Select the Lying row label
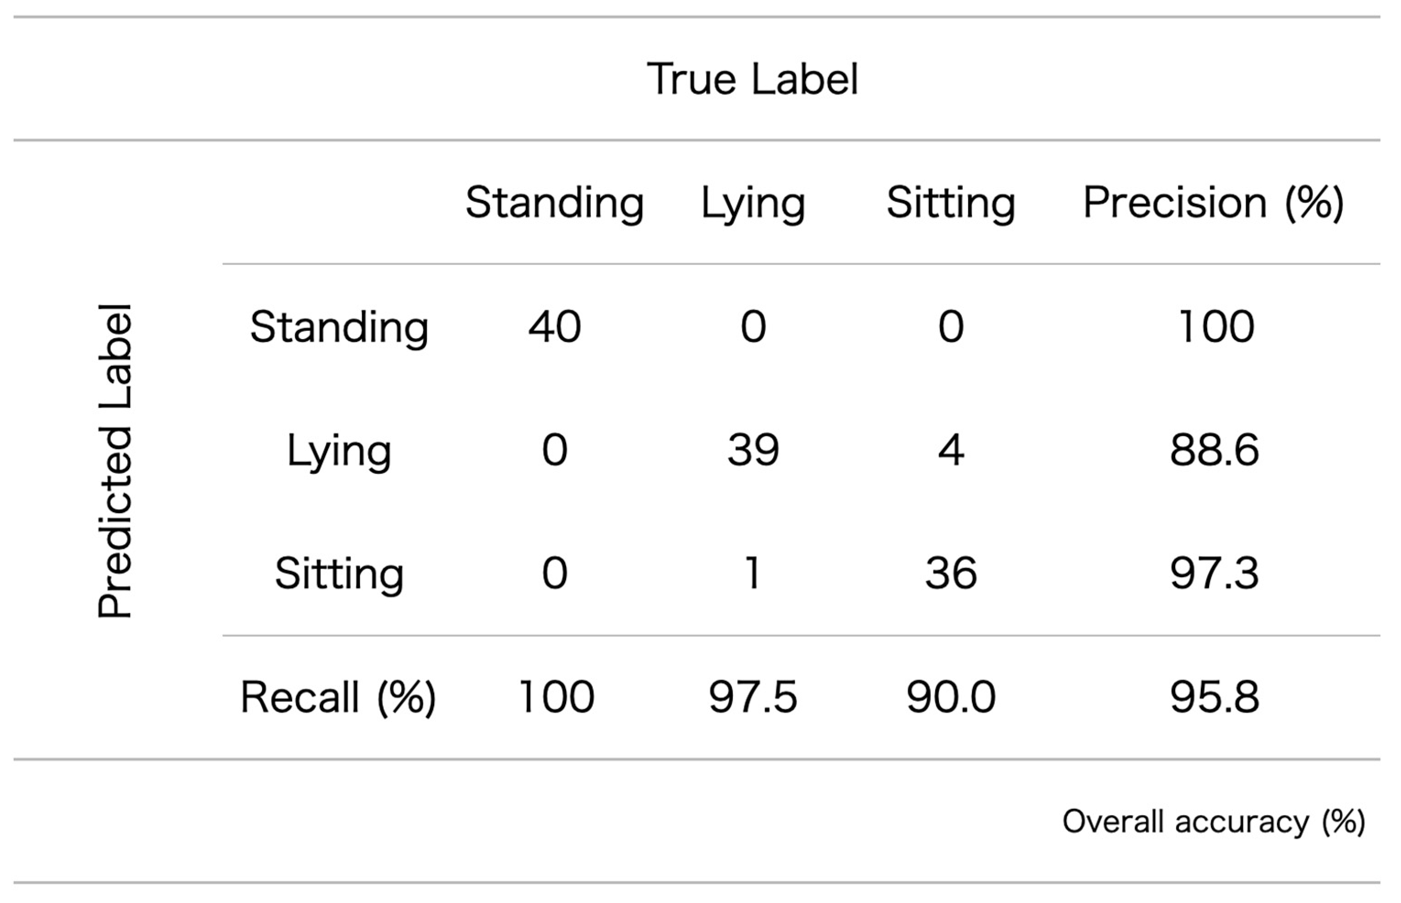This screenshot has height=903, width=1401. [339, 450]
